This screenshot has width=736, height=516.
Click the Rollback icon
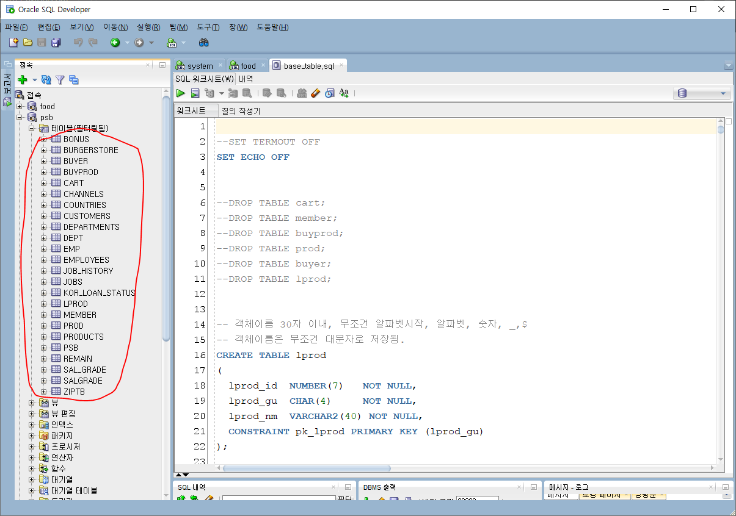pos(281,93)
